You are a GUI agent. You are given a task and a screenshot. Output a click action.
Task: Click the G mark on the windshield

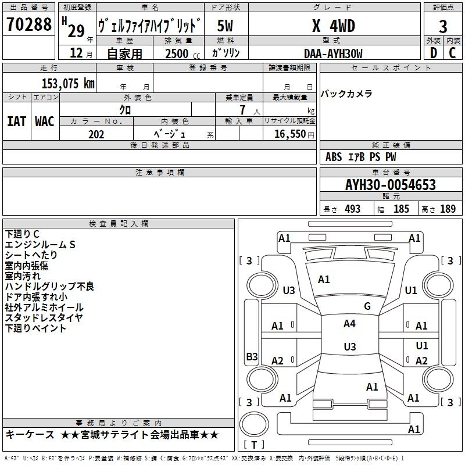click(x=367, y=306)
